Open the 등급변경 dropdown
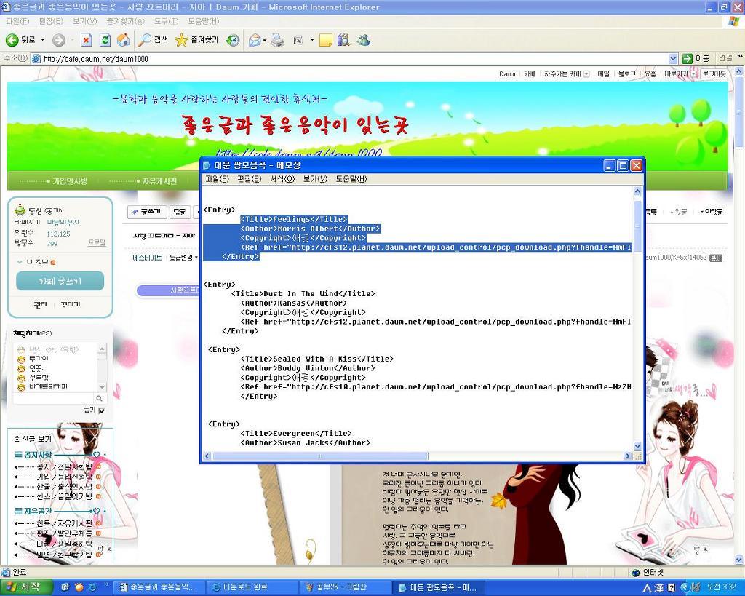Screen dimensions: 745x596 [x=183, y=258]
